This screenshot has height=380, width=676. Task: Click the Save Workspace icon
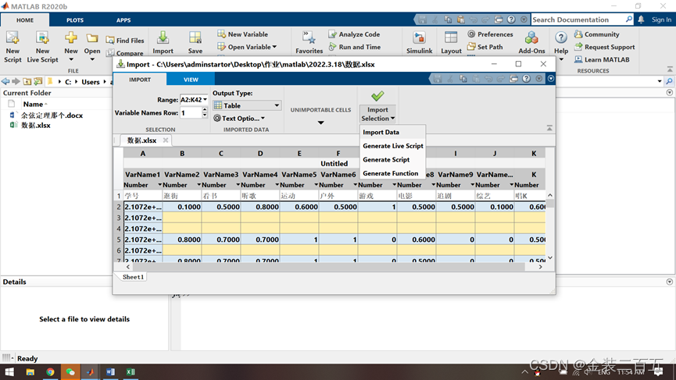click(x=195, y=37)
